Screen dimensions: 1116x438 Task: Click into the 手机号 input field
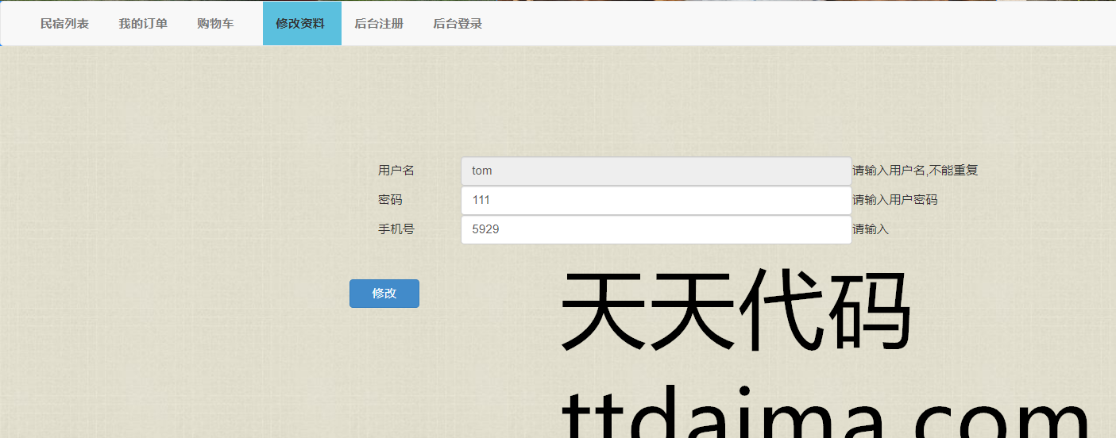pyautogui.click(x=656, y=229)
